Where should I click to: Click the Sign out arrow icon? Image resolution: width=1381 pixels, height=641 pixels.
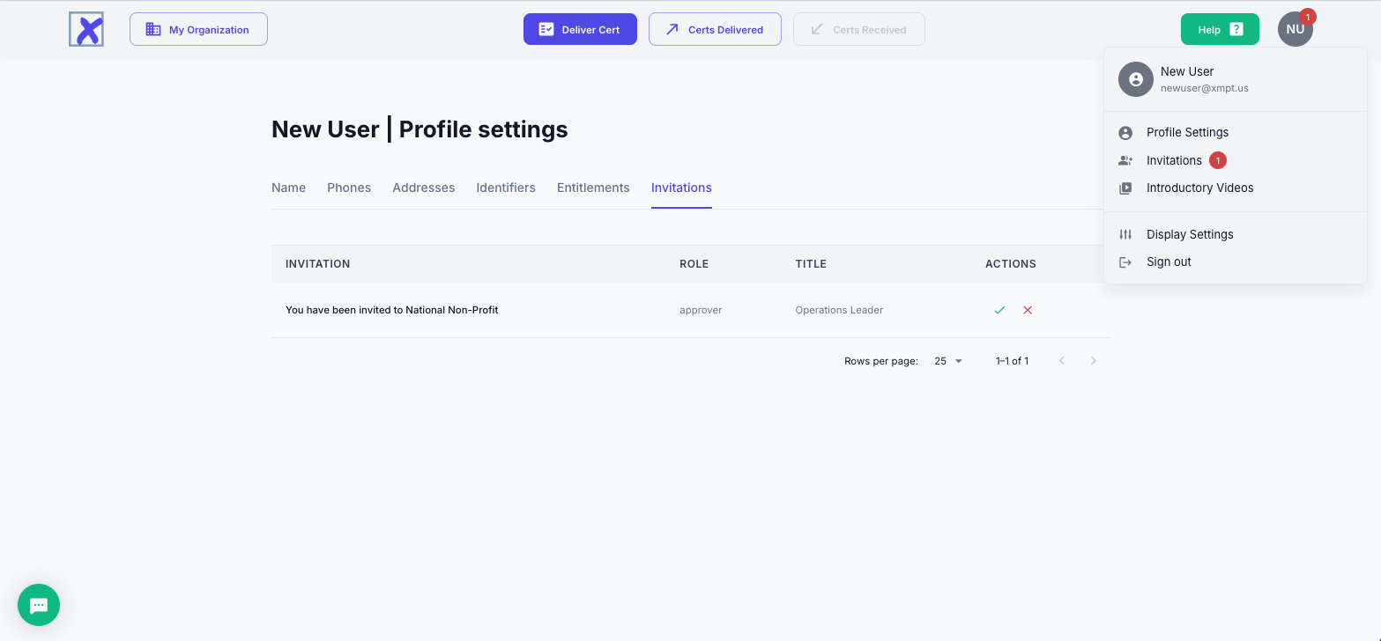click(x=1125, y=262)
